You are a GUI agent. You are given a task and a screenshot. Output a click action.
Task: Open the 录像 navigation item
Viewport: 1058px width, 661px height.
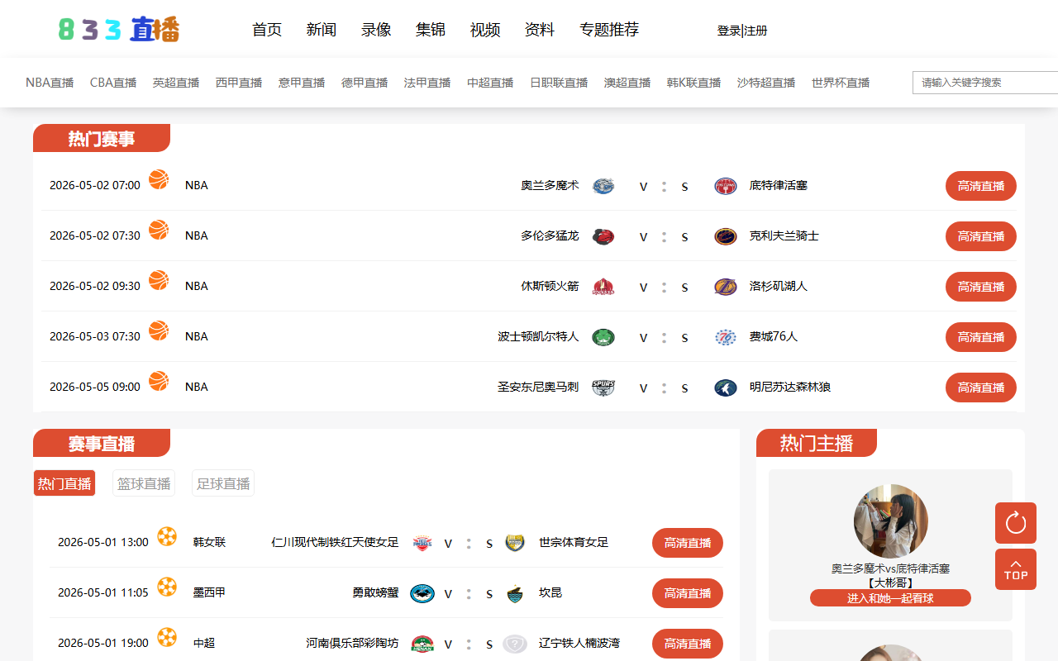click(x=376, y=30)
